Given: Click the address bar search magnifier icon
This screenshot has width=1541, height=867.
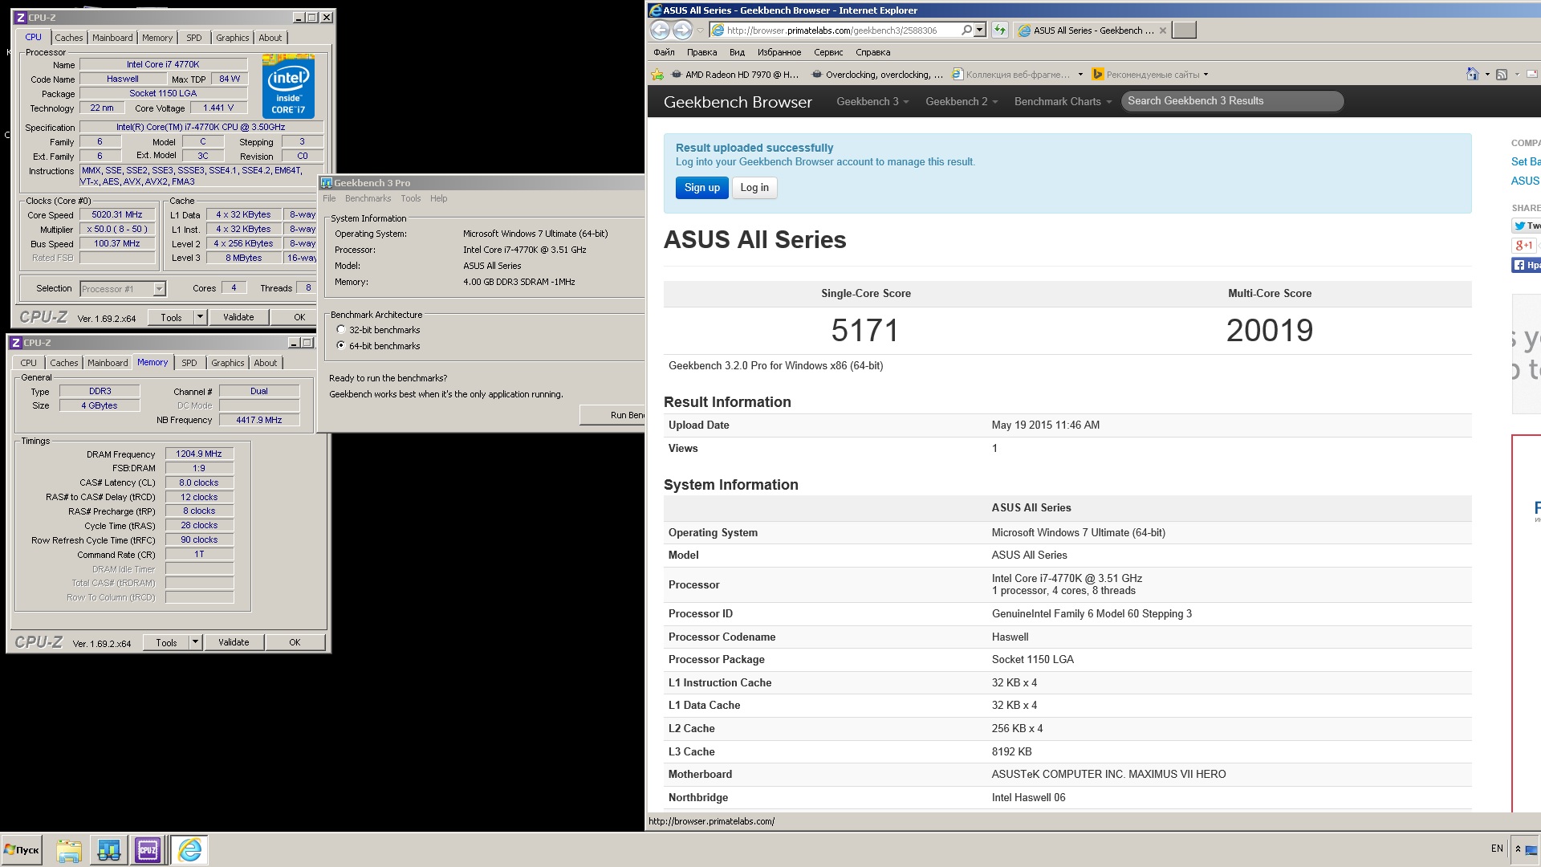Looking at the screenshot, I should tap(966, 31).
